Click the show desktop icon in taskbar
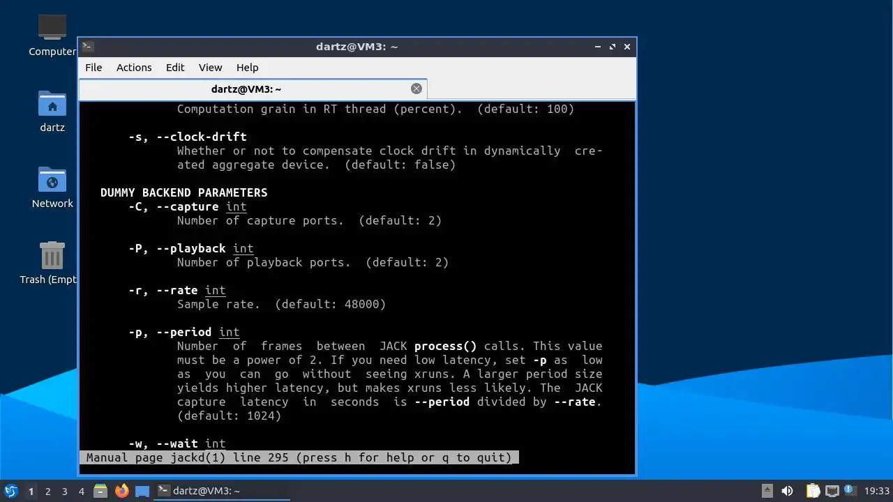893x502 pixels. (142, 491)
